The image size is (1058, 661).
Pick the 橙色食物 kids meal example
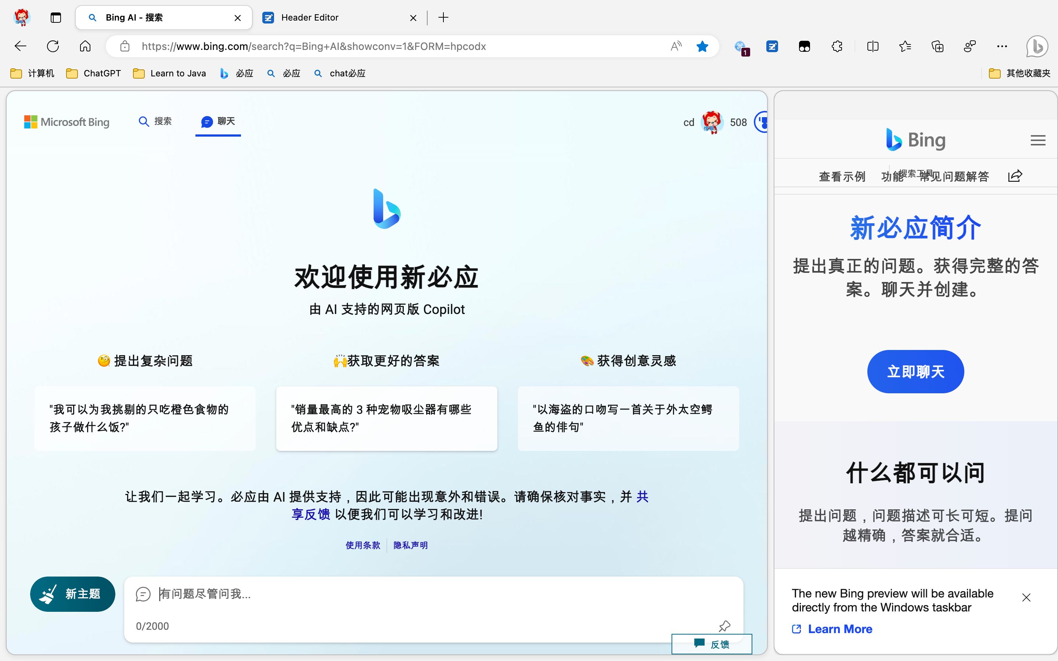(145, 418)
